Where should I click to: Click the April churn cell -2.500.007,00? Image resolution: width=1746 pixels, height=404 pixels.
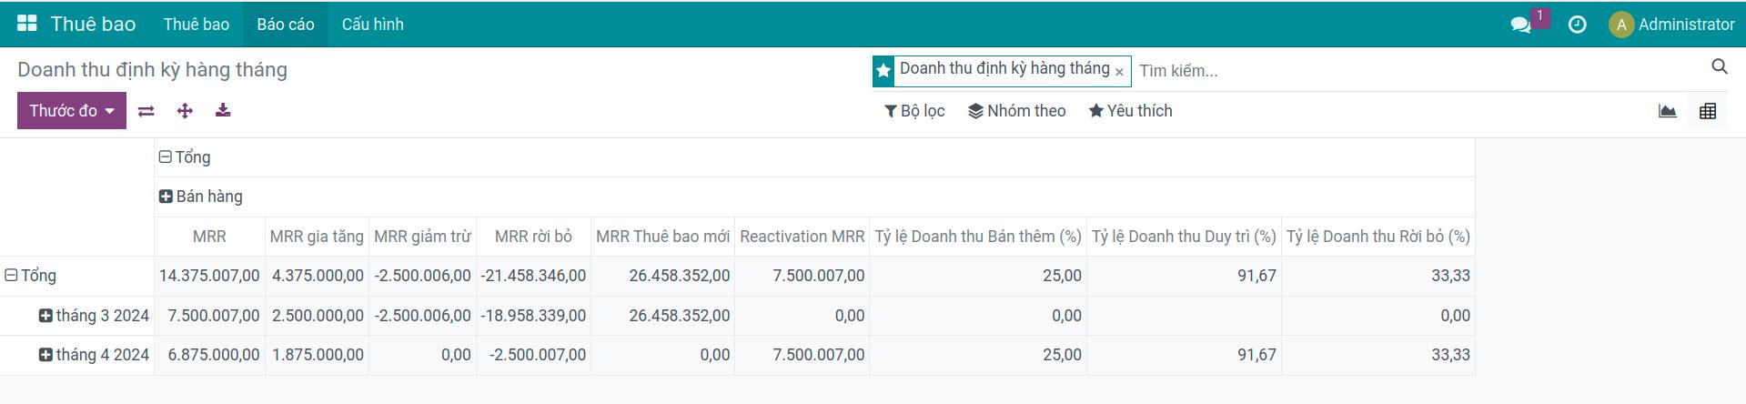[x=533, y=355]
